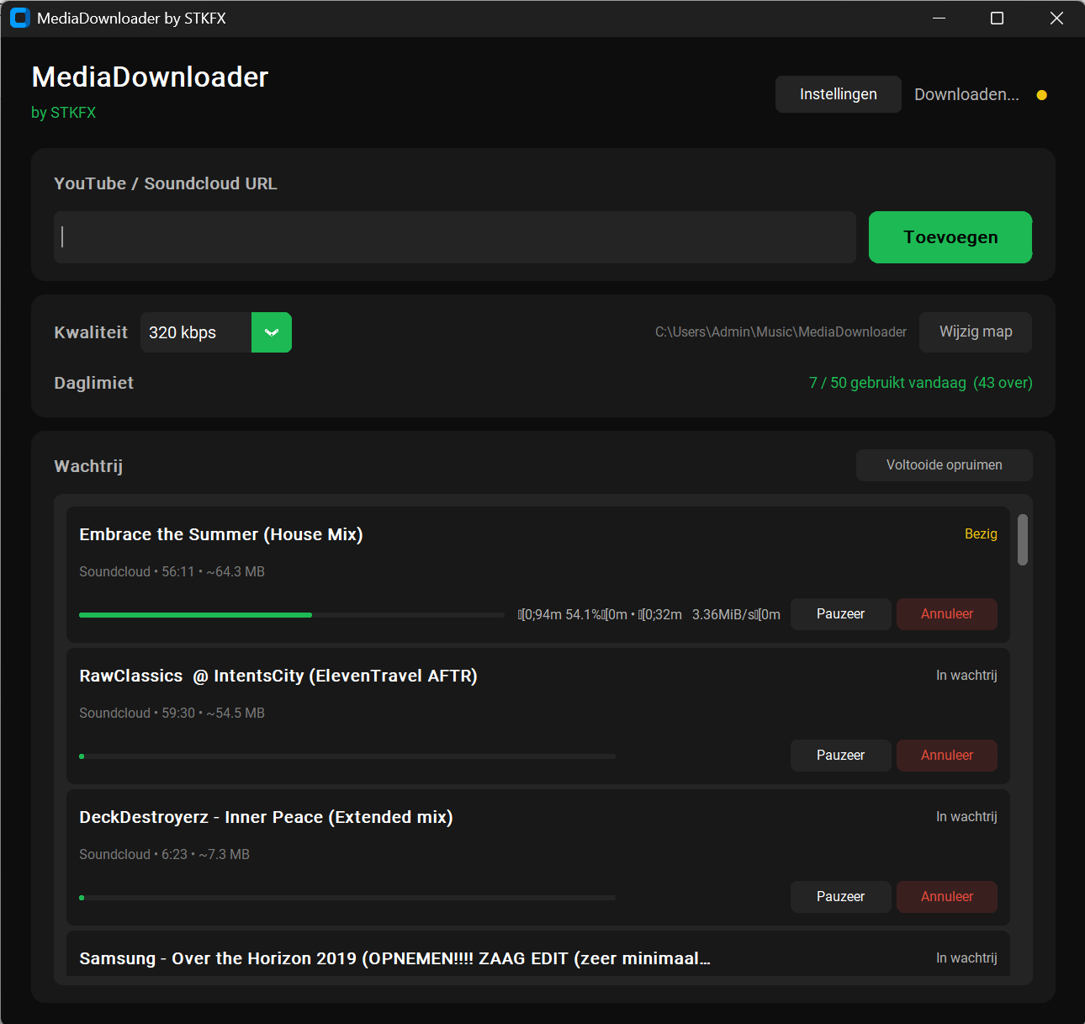Click Wijzig map to change folder
The width and height of the screenshot is (1085, 1024).
[976, 332]
